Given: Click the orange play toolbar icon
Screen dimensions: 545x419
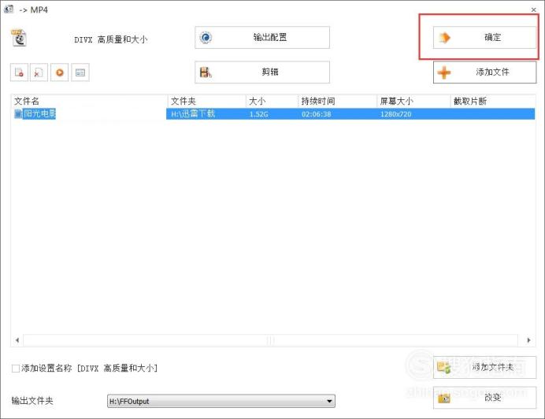Looking at the screenshot, I should click(x=59, y=72).
